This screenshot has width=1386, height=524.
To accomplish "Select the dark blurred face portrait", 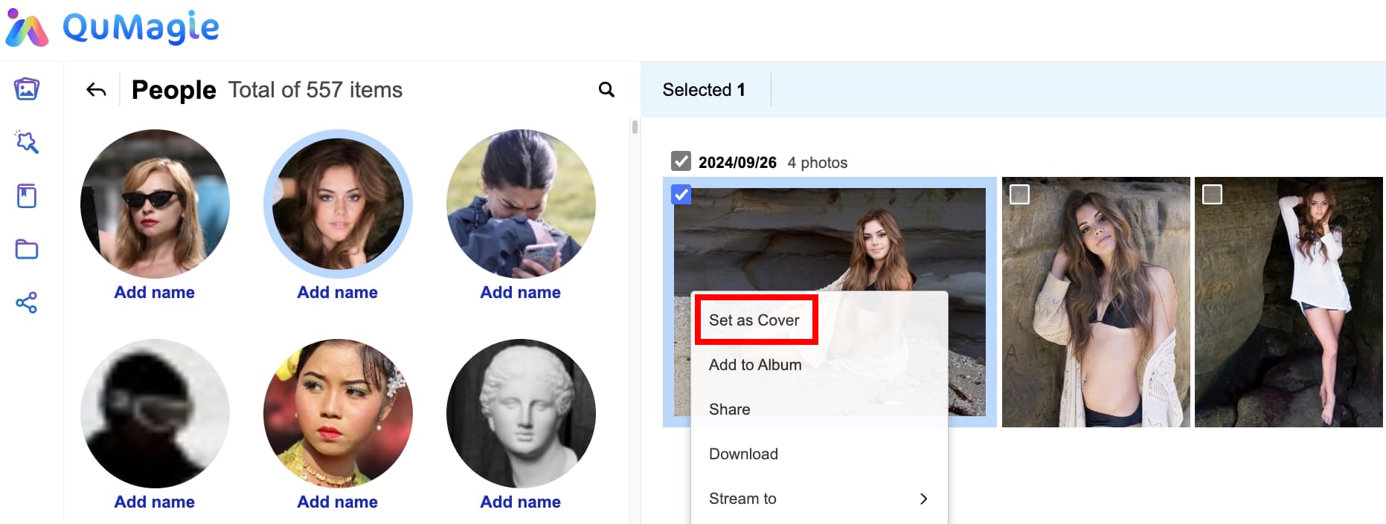I will (x=155, y=413).
